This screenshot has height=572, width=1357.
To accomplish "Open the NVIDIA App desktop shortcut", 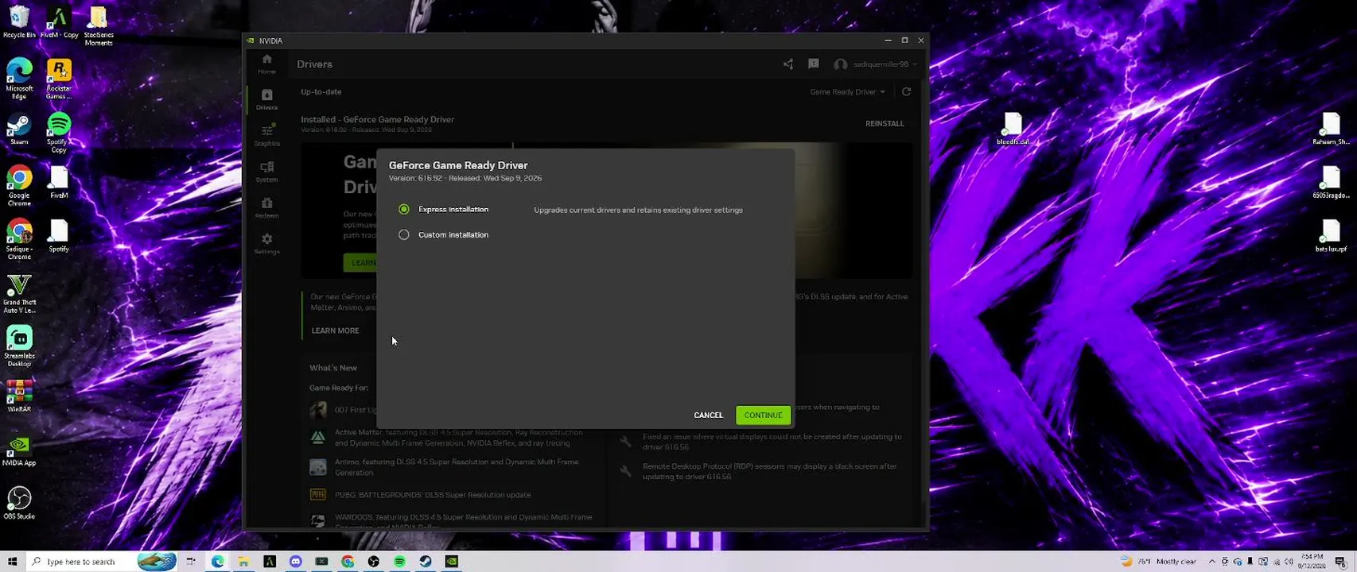I will 19,450.
